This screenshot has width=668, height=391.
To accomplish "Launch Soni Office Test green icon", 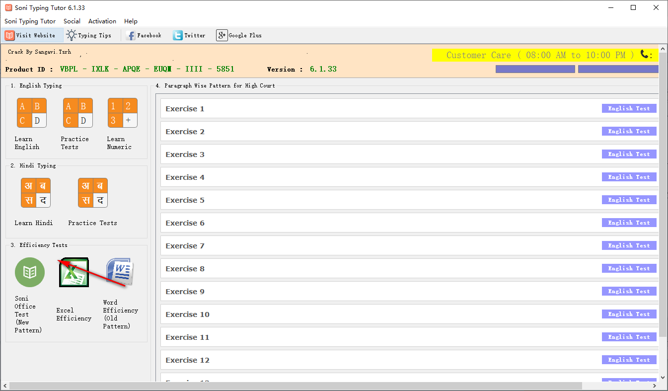I will [x=30, y=272].
